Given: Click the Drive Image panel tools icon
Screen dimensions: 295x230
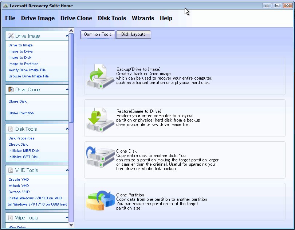Looking at the screenshot, I should [11, 36].
